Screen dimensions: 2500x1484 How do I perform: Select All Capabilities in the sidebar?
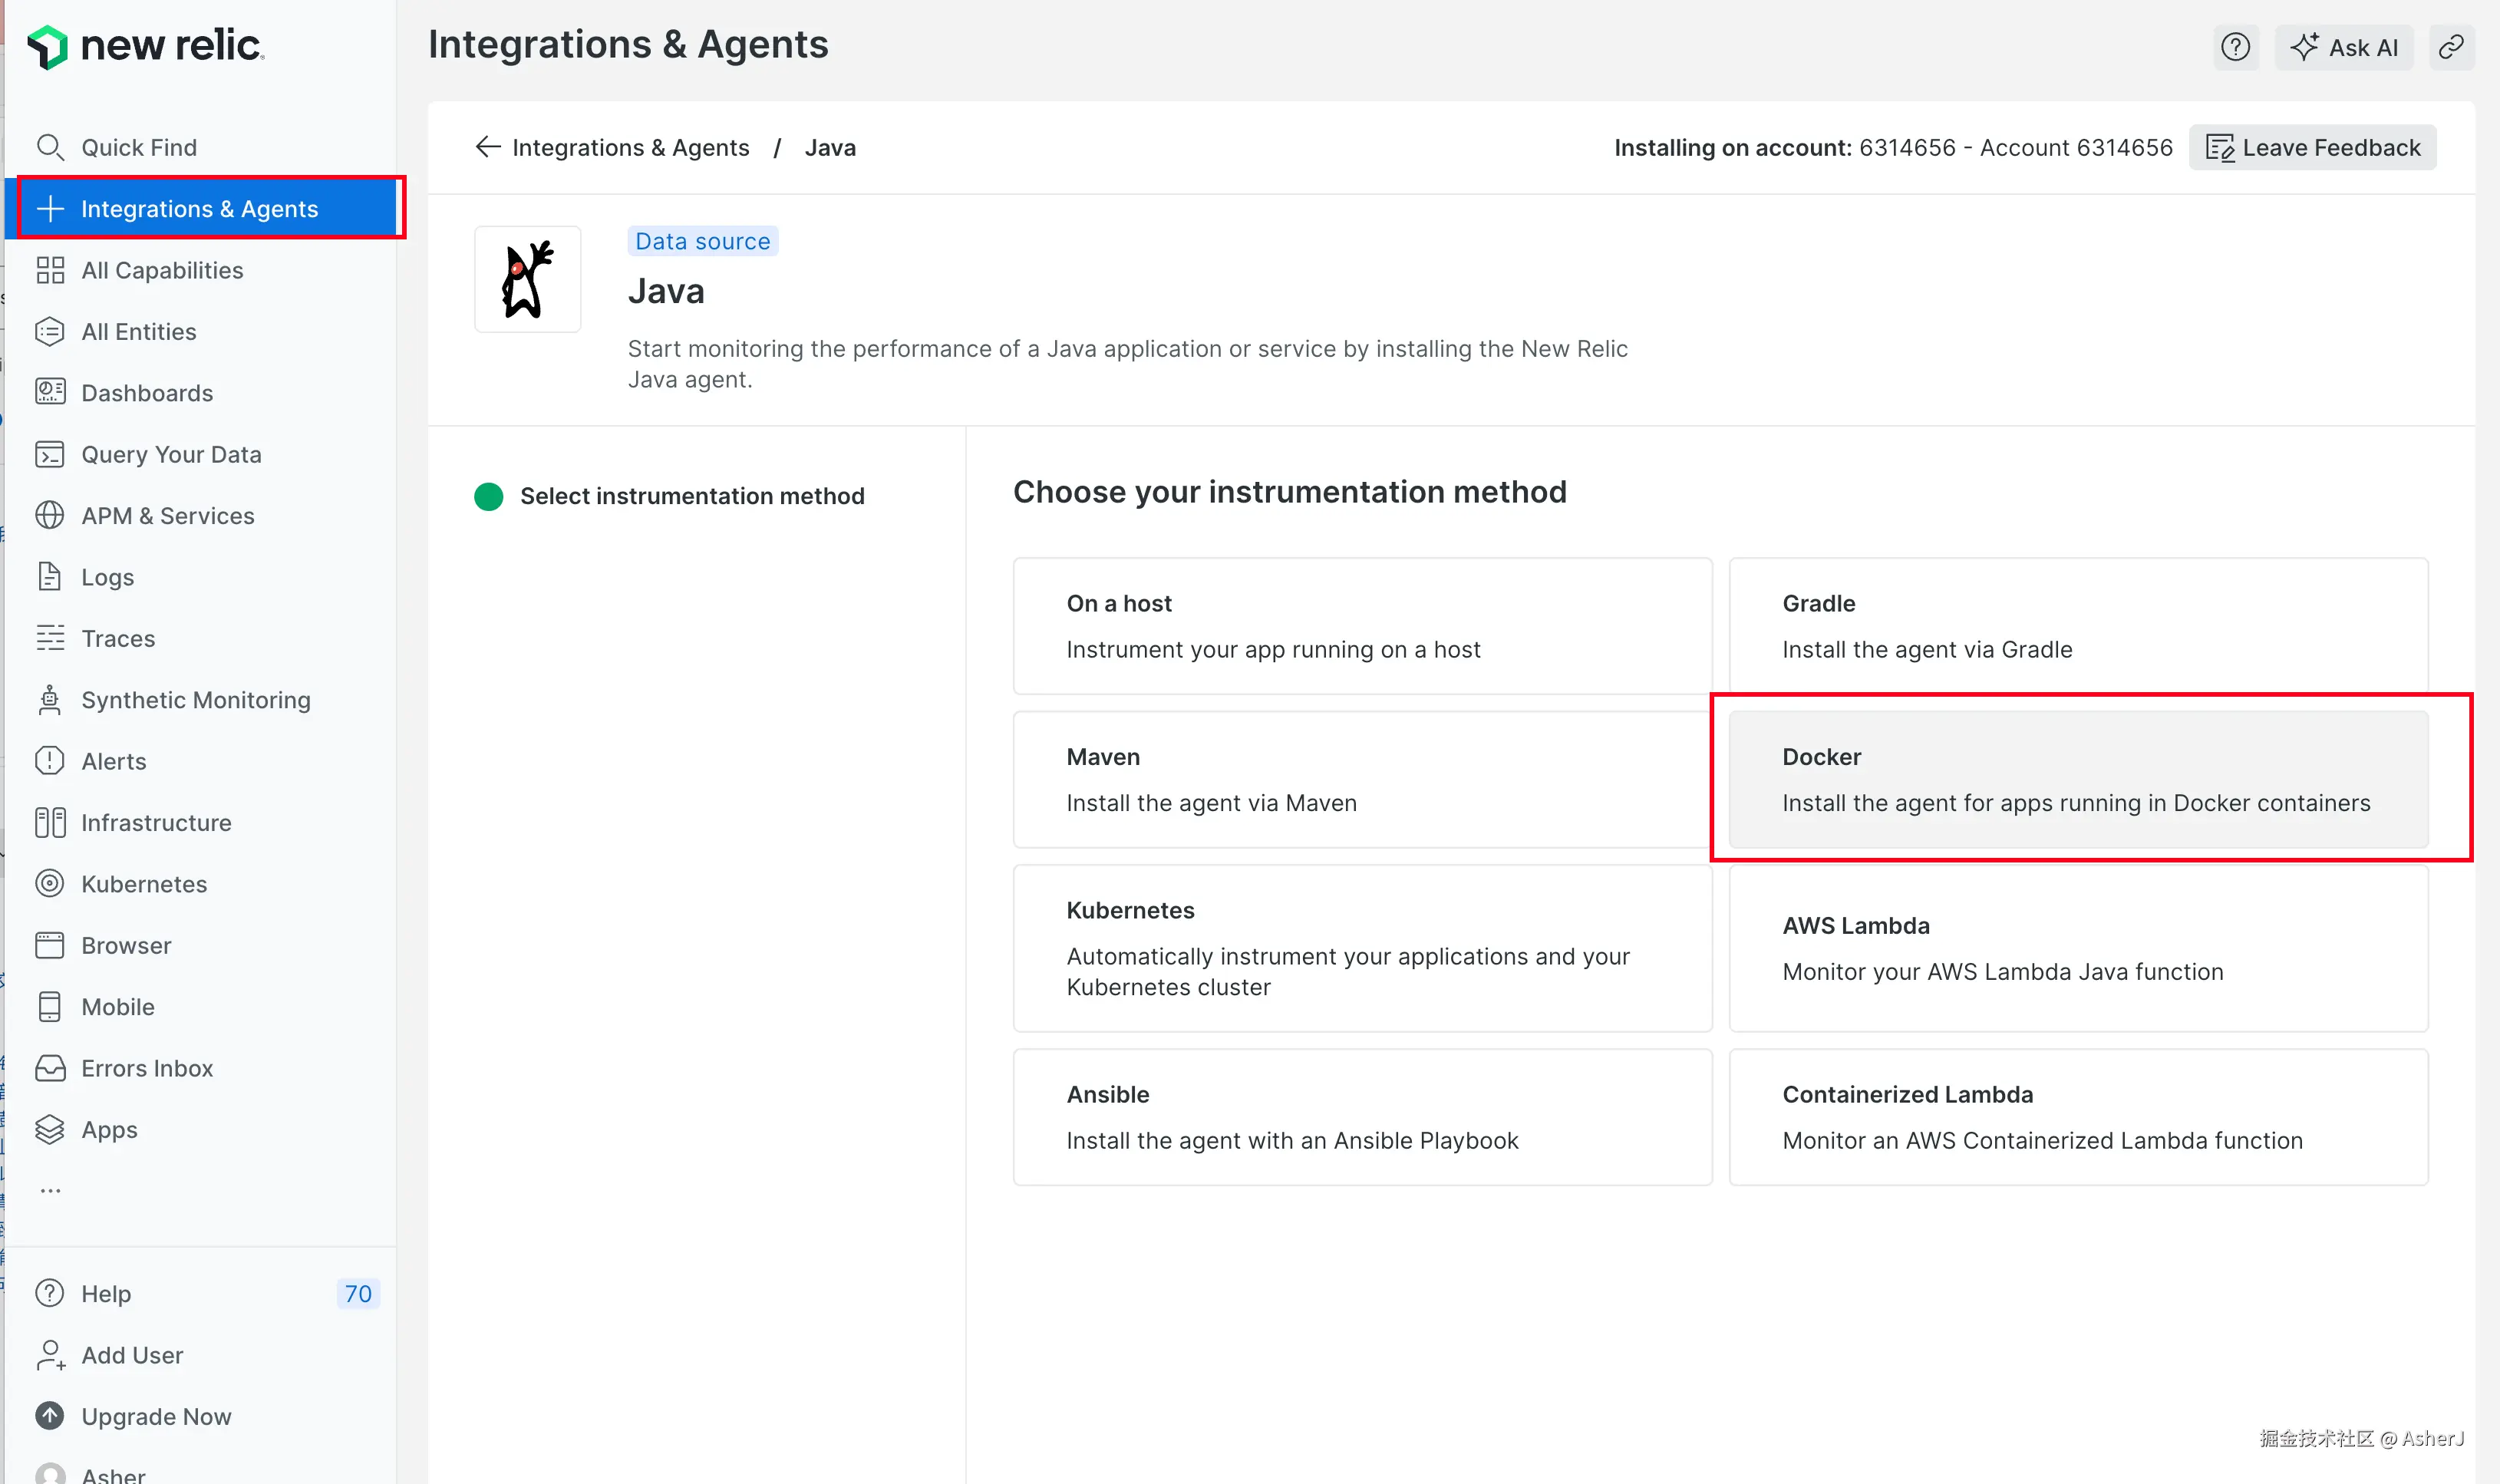click(161, 270)
